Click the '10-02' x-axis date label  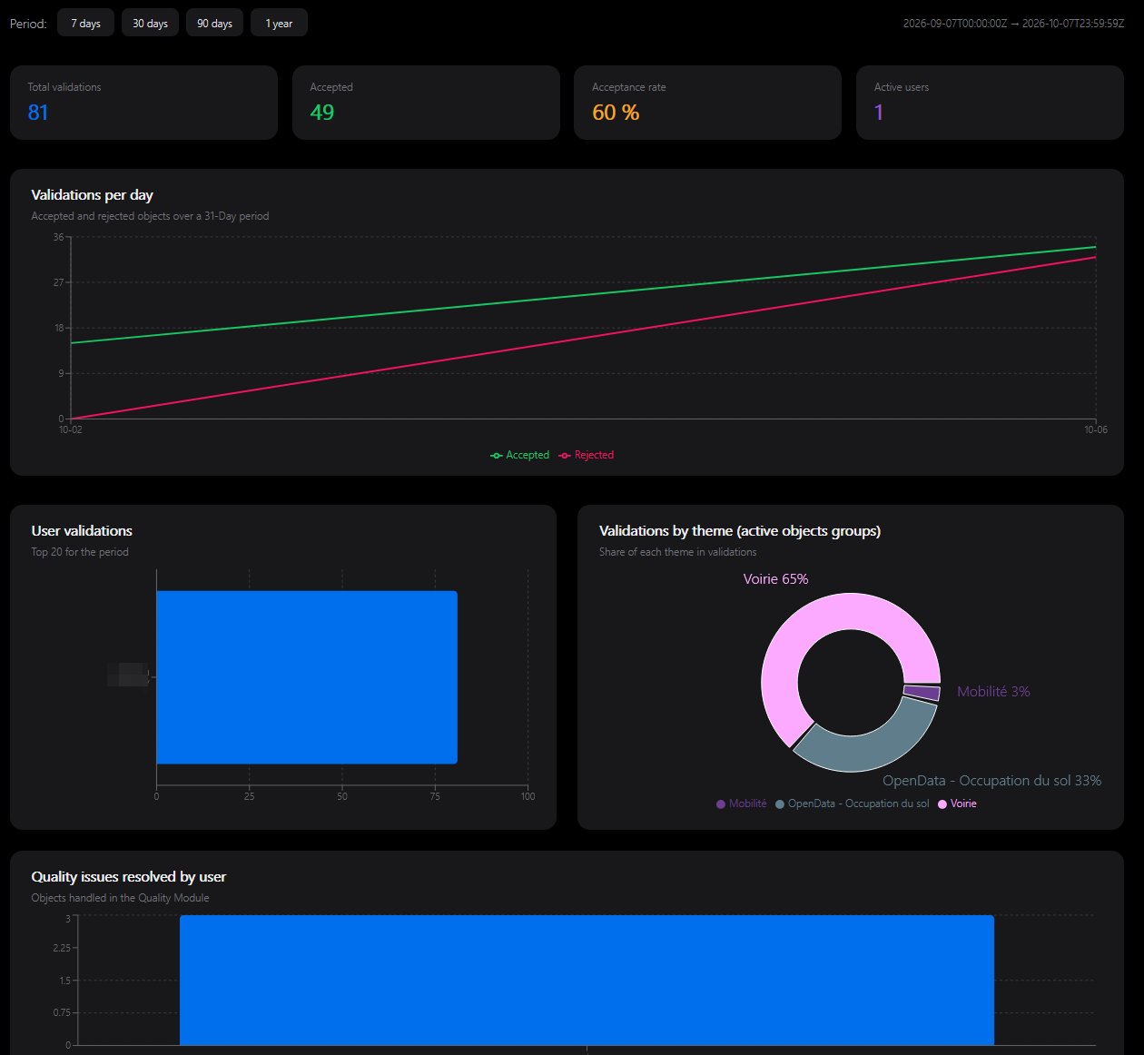(x=71, y=429)
